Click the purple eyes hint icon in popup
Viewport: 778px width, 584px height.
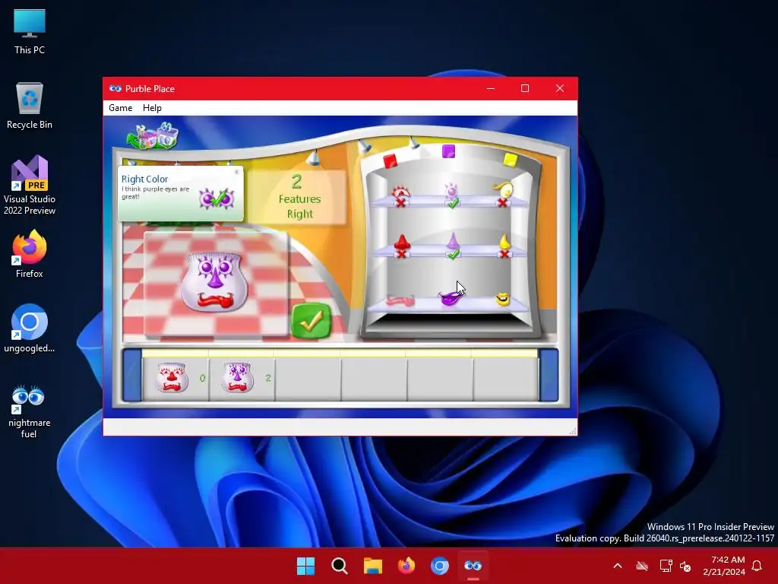coord(217,198)
